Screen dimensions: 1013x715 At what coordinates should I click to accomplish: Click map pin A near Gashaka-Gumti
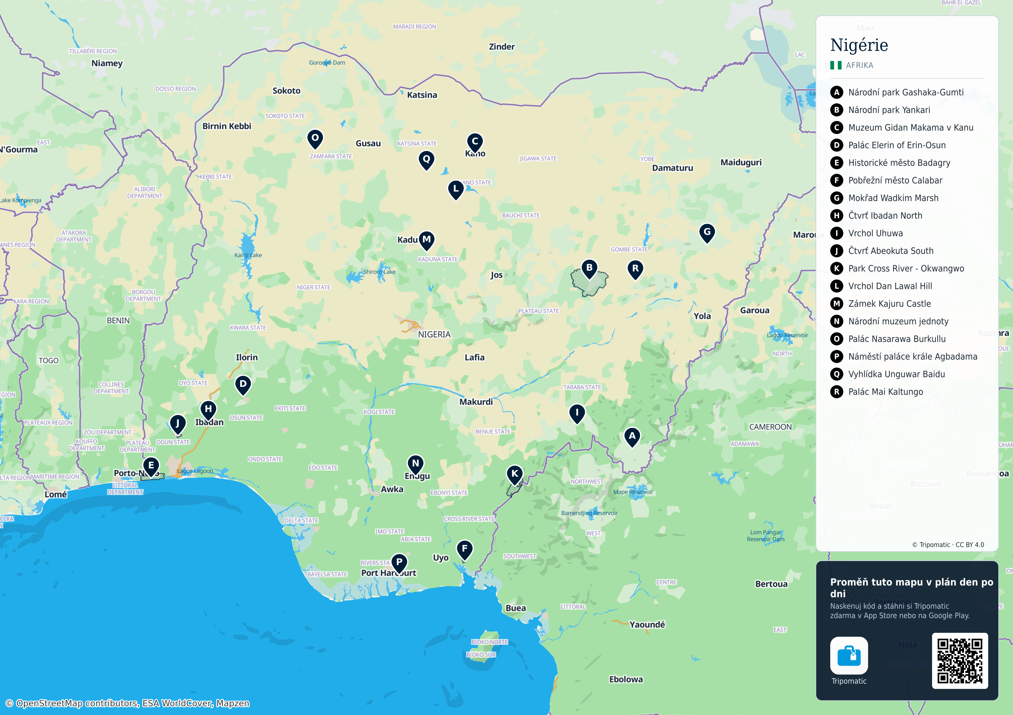point(632,437)
